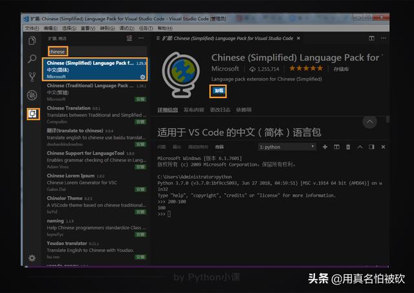Image resolution: width=414 pixels, height=293 pixels.
Task: Open the 帮助(H) menu
Action: tap(165, 28)
